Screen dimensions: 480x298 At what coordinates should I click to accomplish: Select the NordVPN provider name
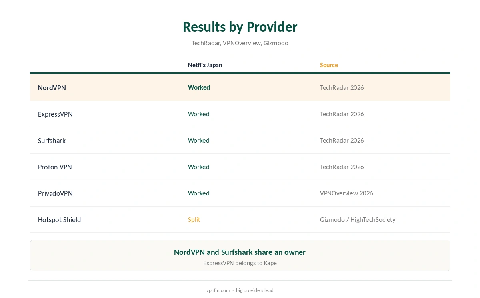pyautogui.click(x=52, y=88)
